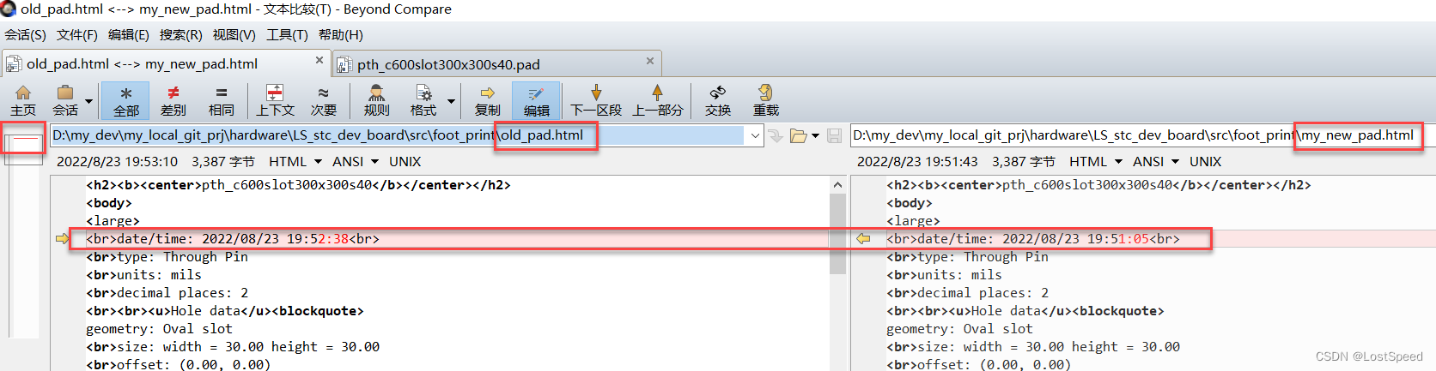Click the 主页 (Home) toolbar icon
Screen dimensions: 1436x371
[x=23, y=100]
